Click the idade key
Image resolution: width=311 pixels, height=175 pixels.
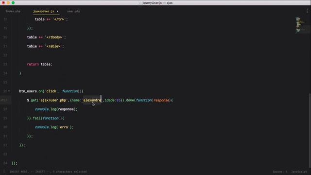pos(109,100)
